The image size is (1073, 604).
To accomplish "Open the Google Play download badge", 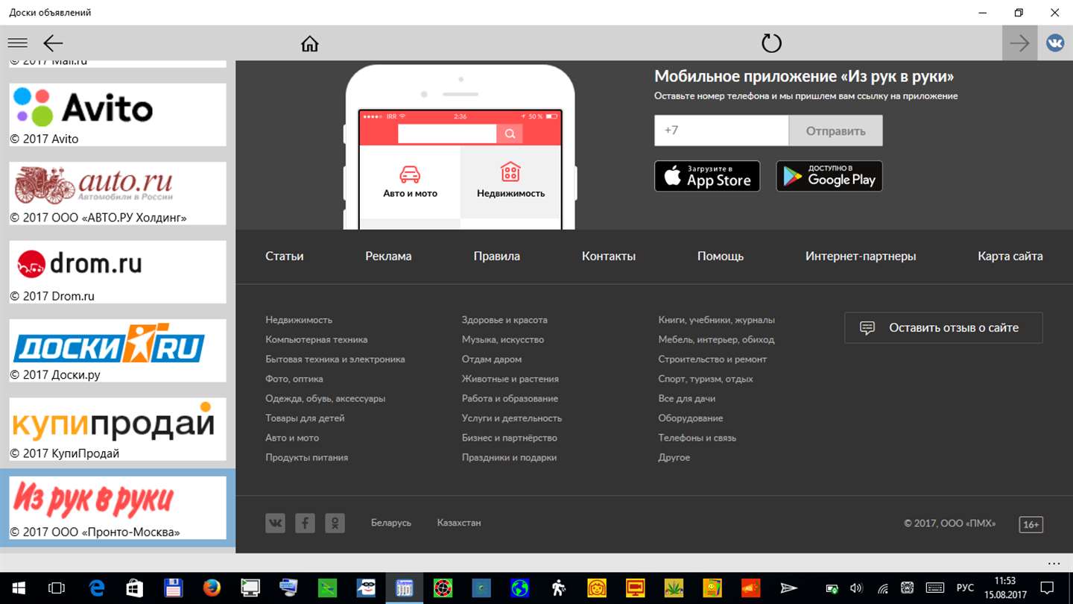I will (x=829, y=176).
